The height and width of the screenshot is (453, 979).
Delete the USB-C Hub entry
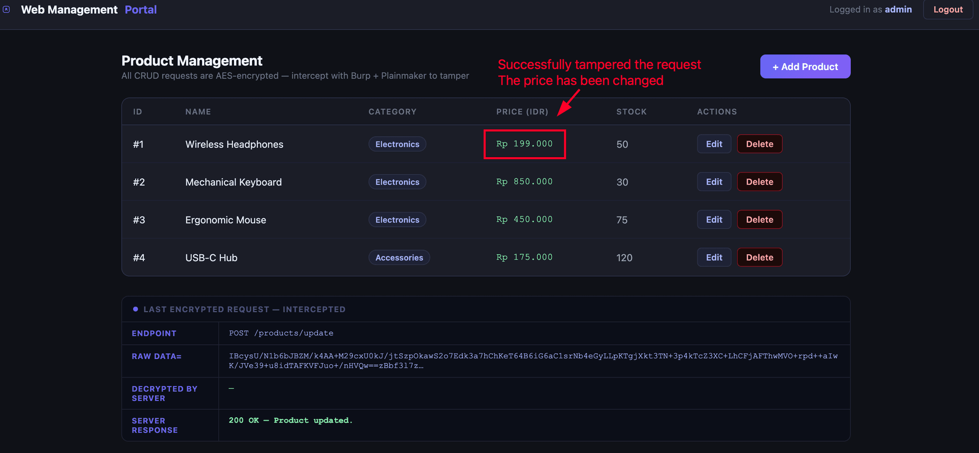pyautogui.click(x=759, y=258)
